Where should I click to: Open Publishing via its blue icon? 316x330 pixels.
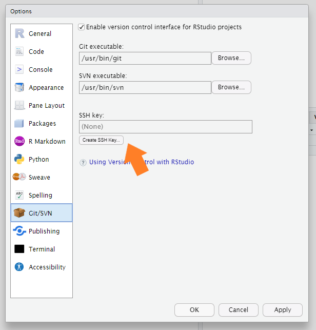[x=19, y=231]
